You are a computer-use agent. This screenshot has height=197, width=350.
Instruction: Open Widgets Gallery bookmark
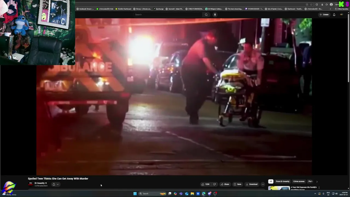click(214, 9)
